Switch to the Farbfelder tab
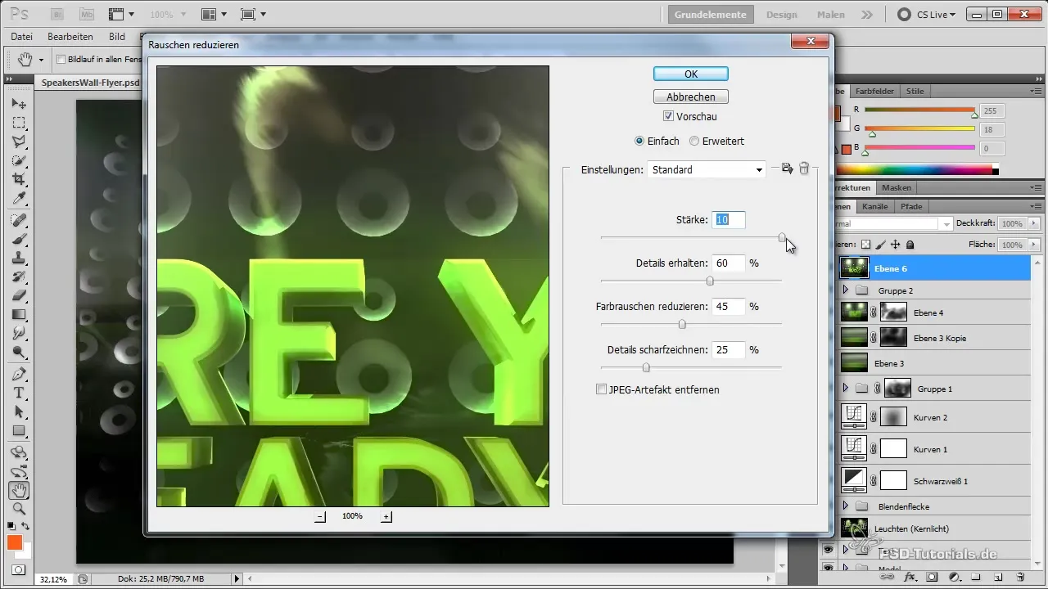1048x589 pixels. click(x=875, y=91)
